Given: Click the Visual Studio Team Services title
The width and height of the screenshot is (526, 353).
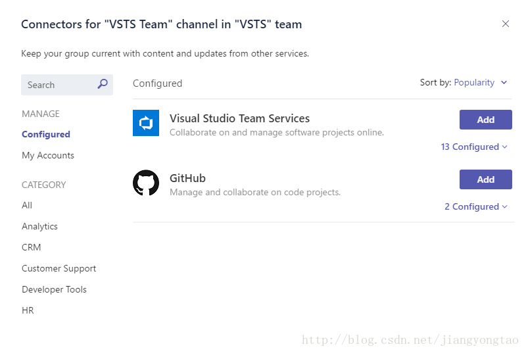Looking at the screenshot, I should [x=239, y=118].
